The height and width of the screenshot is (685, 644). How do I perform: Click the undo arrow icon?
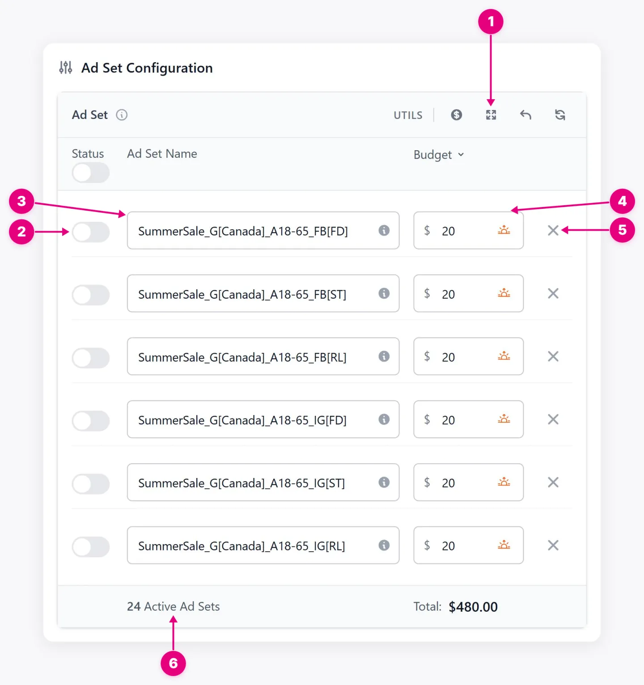525,115
